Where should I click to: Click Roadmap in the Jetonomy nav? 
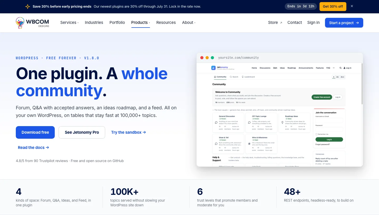pos(292,68)
